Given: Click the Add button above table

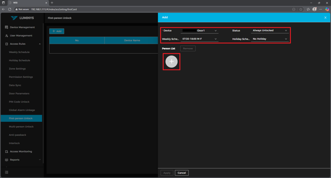Looking at the screenshot, I should tap(57, 31).
